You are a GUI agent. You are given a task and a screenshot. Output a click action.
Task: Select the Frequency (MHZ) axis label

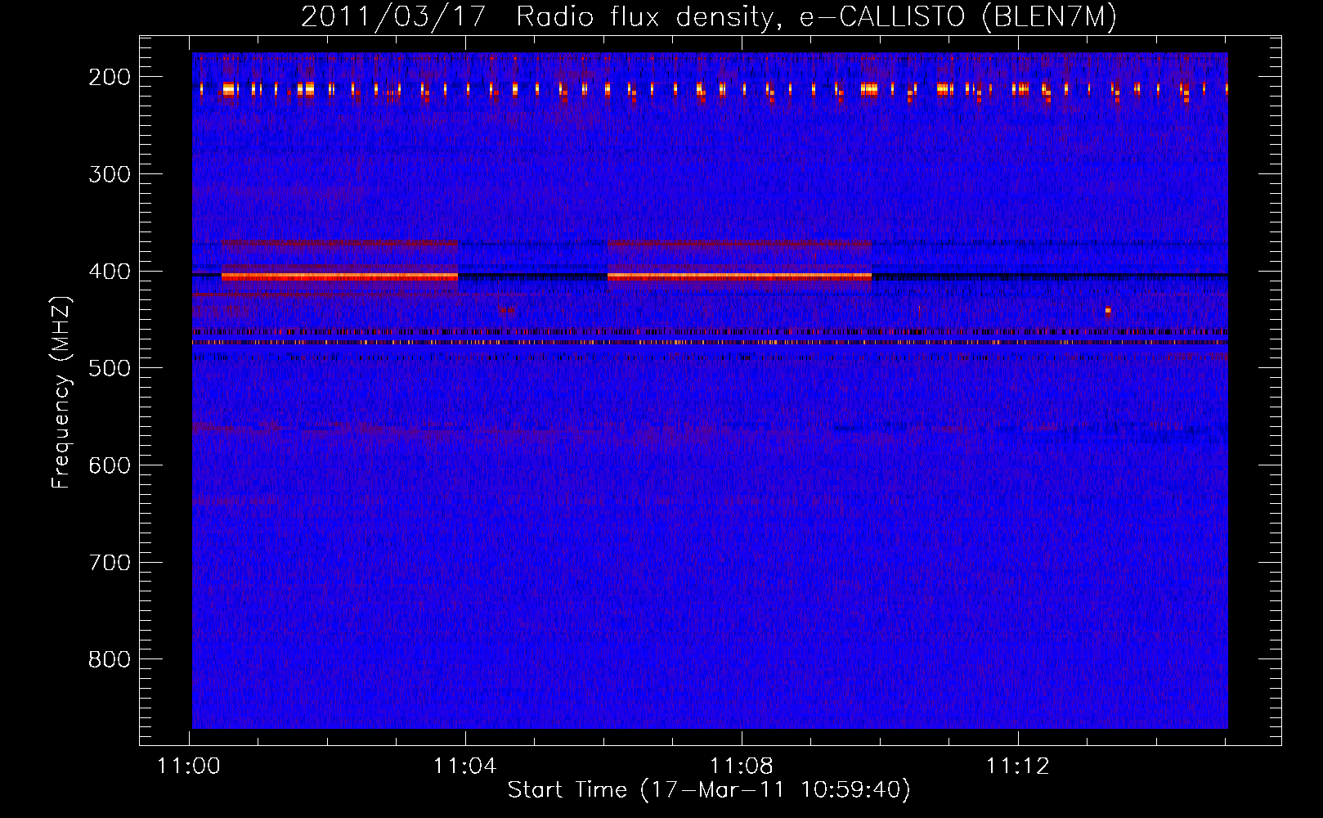click(61, 392)
